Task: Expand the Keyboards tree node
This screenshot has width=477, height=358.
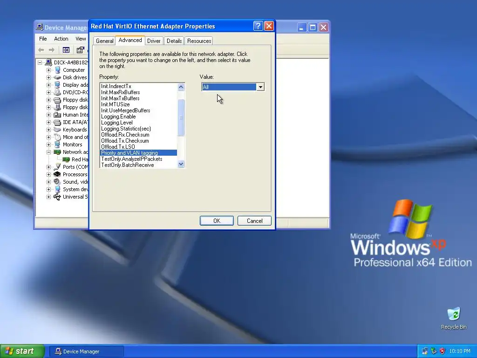Action: click(x=48, y=130)
